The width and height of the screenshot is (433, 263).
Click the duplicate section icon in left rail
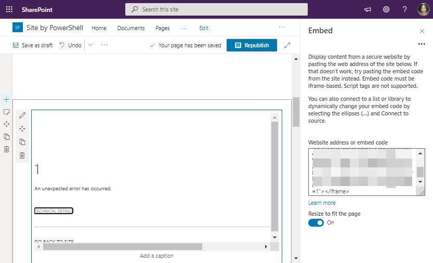(x=6, y=137)
